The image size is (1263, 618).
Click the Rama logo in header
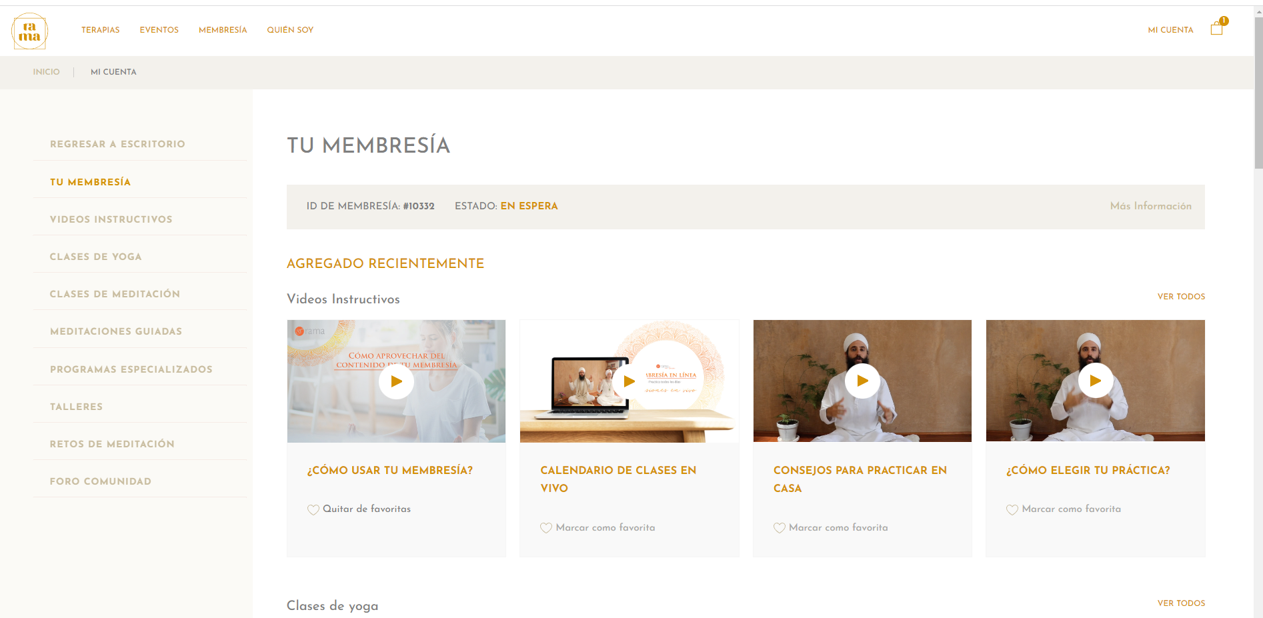point(29,31)
